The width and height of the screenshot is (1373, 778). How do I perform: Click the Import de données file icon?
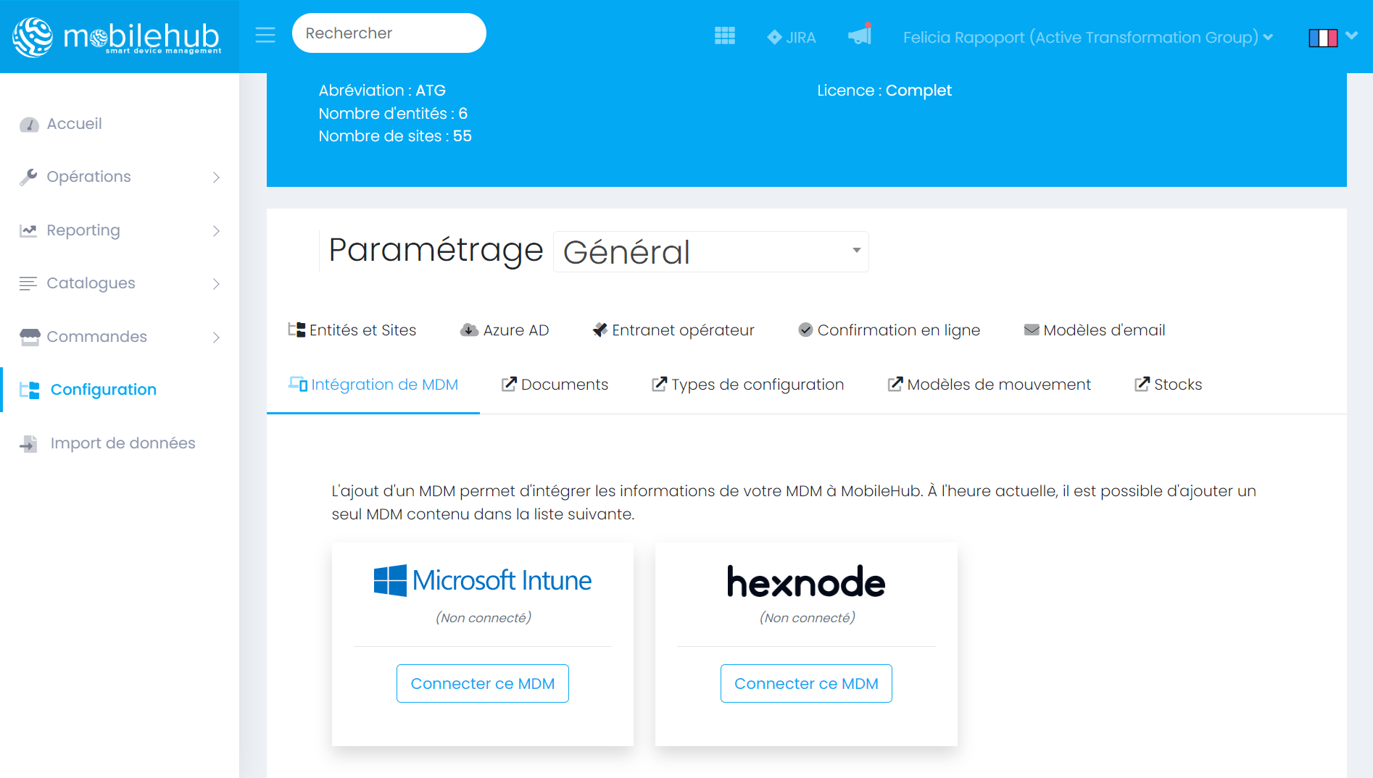tap(28, 443)
